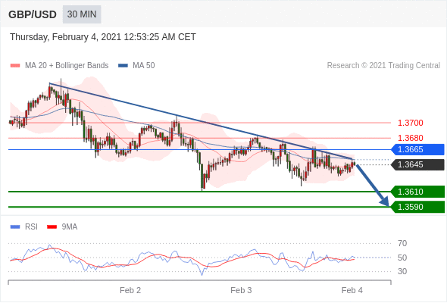Click the blue downward forecast arrow head
The image size is (447, 303).
point(385,201)
